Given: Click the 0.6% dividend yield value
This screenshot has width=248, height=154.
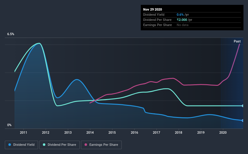Looking at the screenshot, I should pos(180,15).
